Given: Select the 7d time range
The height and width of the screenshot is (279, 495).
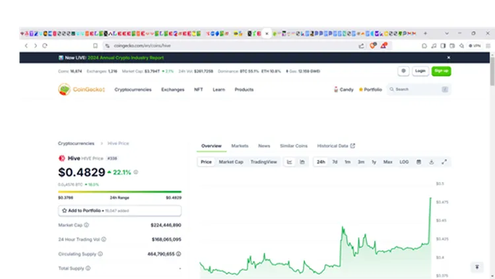Looking at the screenshot, I should point(335,162).
